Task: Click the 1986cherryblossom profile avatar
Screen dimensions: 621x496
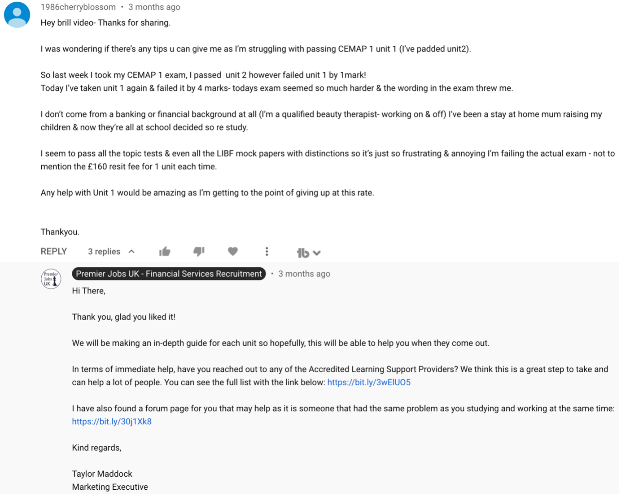Action: click(17, 14)
